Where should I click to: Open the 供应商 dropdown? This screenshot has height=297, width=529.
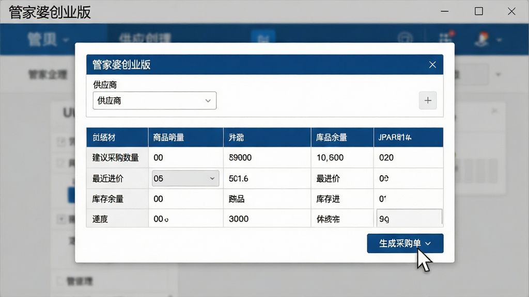[154, 101]
